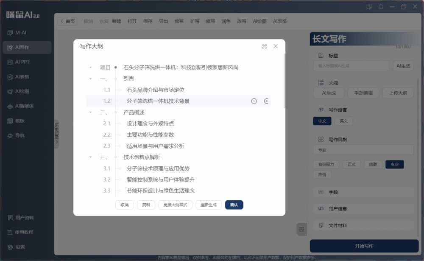Go back to 首页 from the toolbar
The height and width of the screenshot is (261, 424).
[x=69, y=21]
